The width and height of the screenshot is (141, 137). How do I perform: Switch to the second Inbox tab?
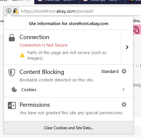[x=102, y=2]
